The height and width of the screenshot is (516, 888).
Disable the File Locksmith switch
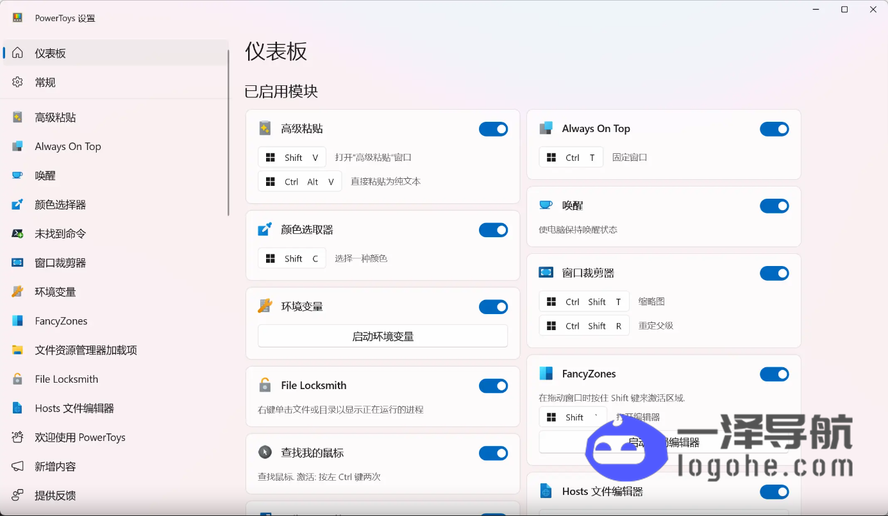tap(494, 386)
